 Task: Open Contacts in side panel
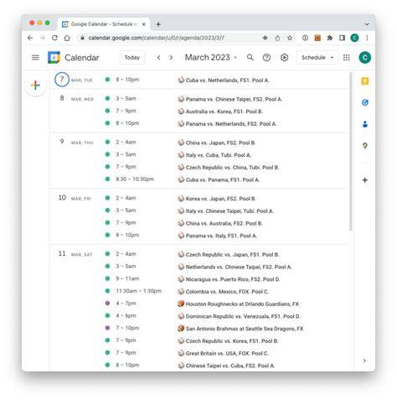coord(365,124)
